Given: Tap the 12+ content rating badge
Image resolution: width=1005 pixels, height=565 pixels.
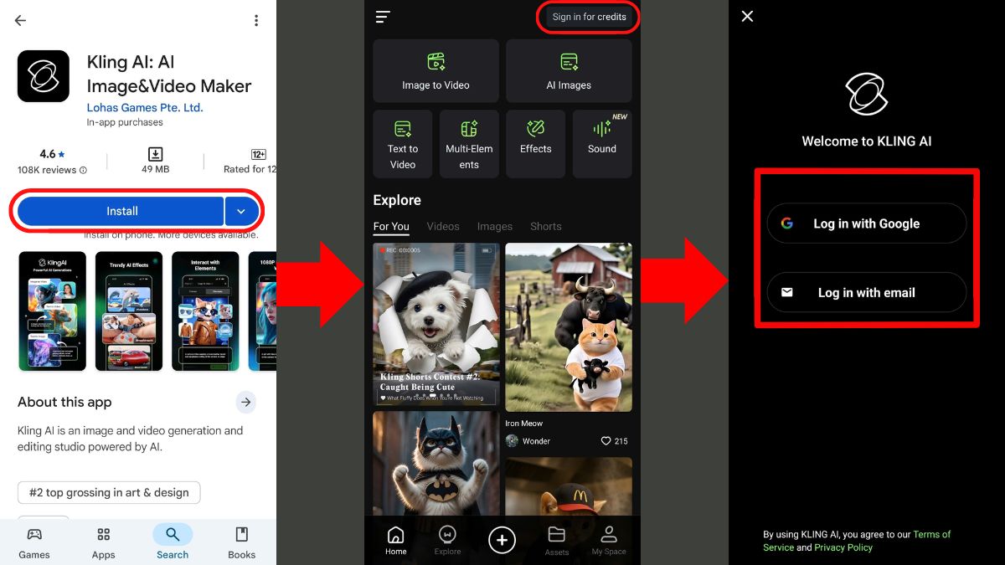Looking at the screenshot, I should click(259, 154).
